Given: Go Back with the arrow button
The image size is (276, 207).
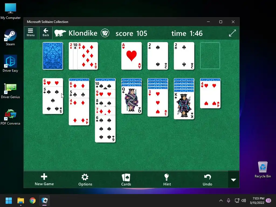Looking at the screenshot, I should tap(46, 33).
